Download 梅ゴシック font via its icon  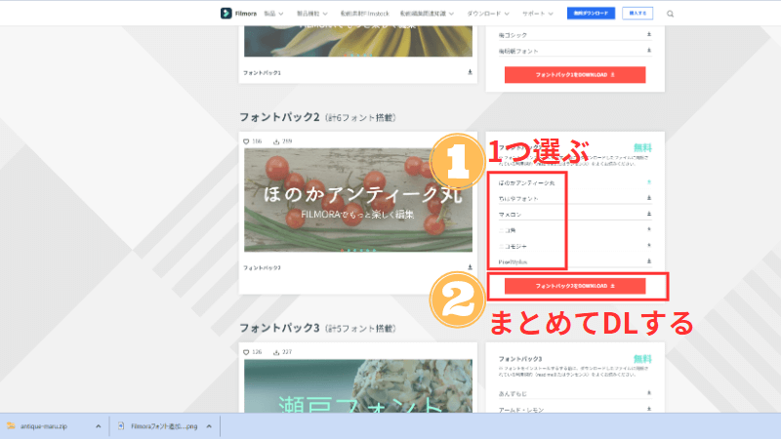click(648, 34)
